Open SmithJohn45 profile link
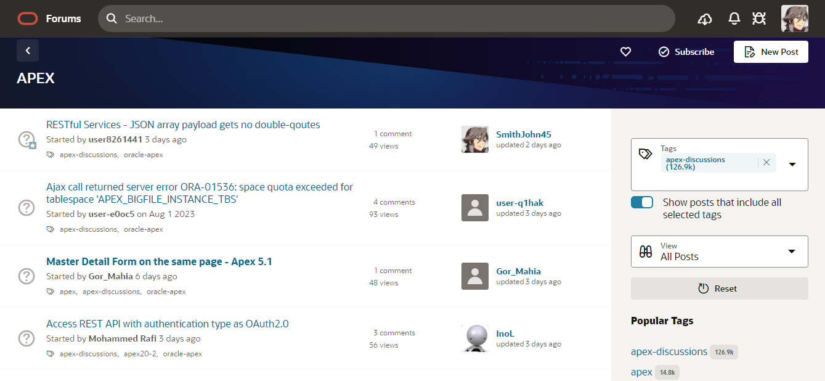 pos(524,134)
